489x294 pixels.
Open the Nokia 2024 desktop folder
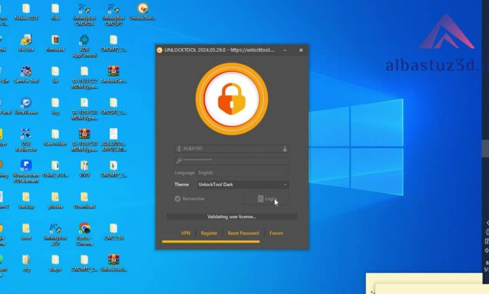coord(26,12)
